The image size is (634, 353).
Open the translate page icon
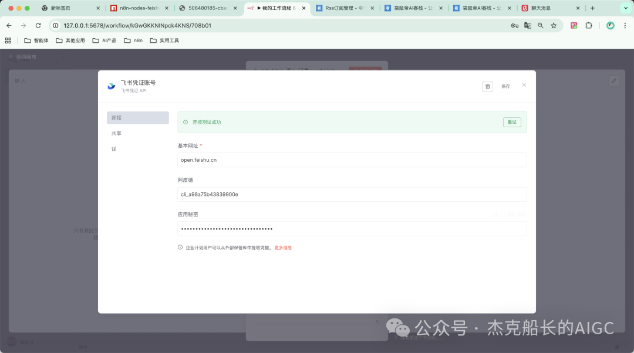coord(528,25)
